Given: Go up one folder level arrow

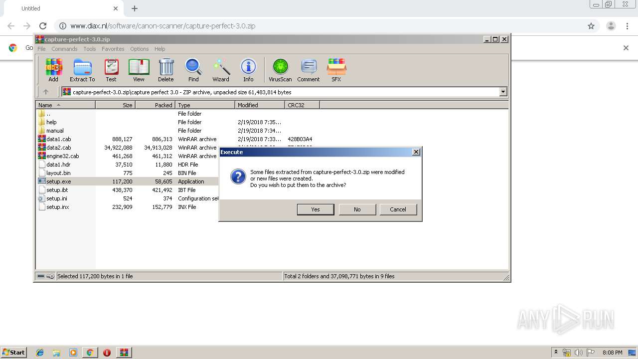Looking at the screenshot, I should 46,92.
